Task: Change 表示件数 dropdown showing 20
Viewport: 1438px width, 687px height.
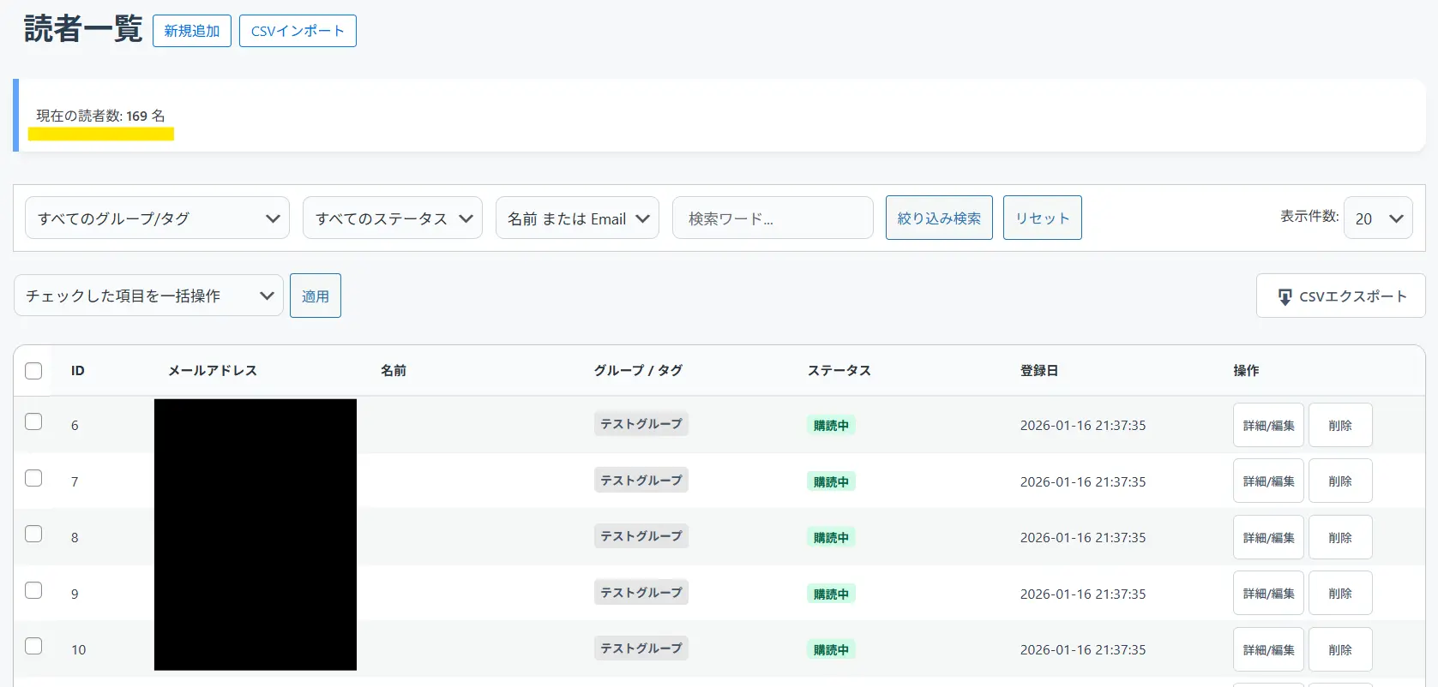Action: (x=1377, y=218)
